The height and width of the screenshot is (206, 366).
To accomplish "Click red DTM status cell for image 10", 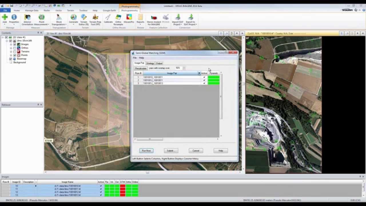I will [x=123, y=186].
